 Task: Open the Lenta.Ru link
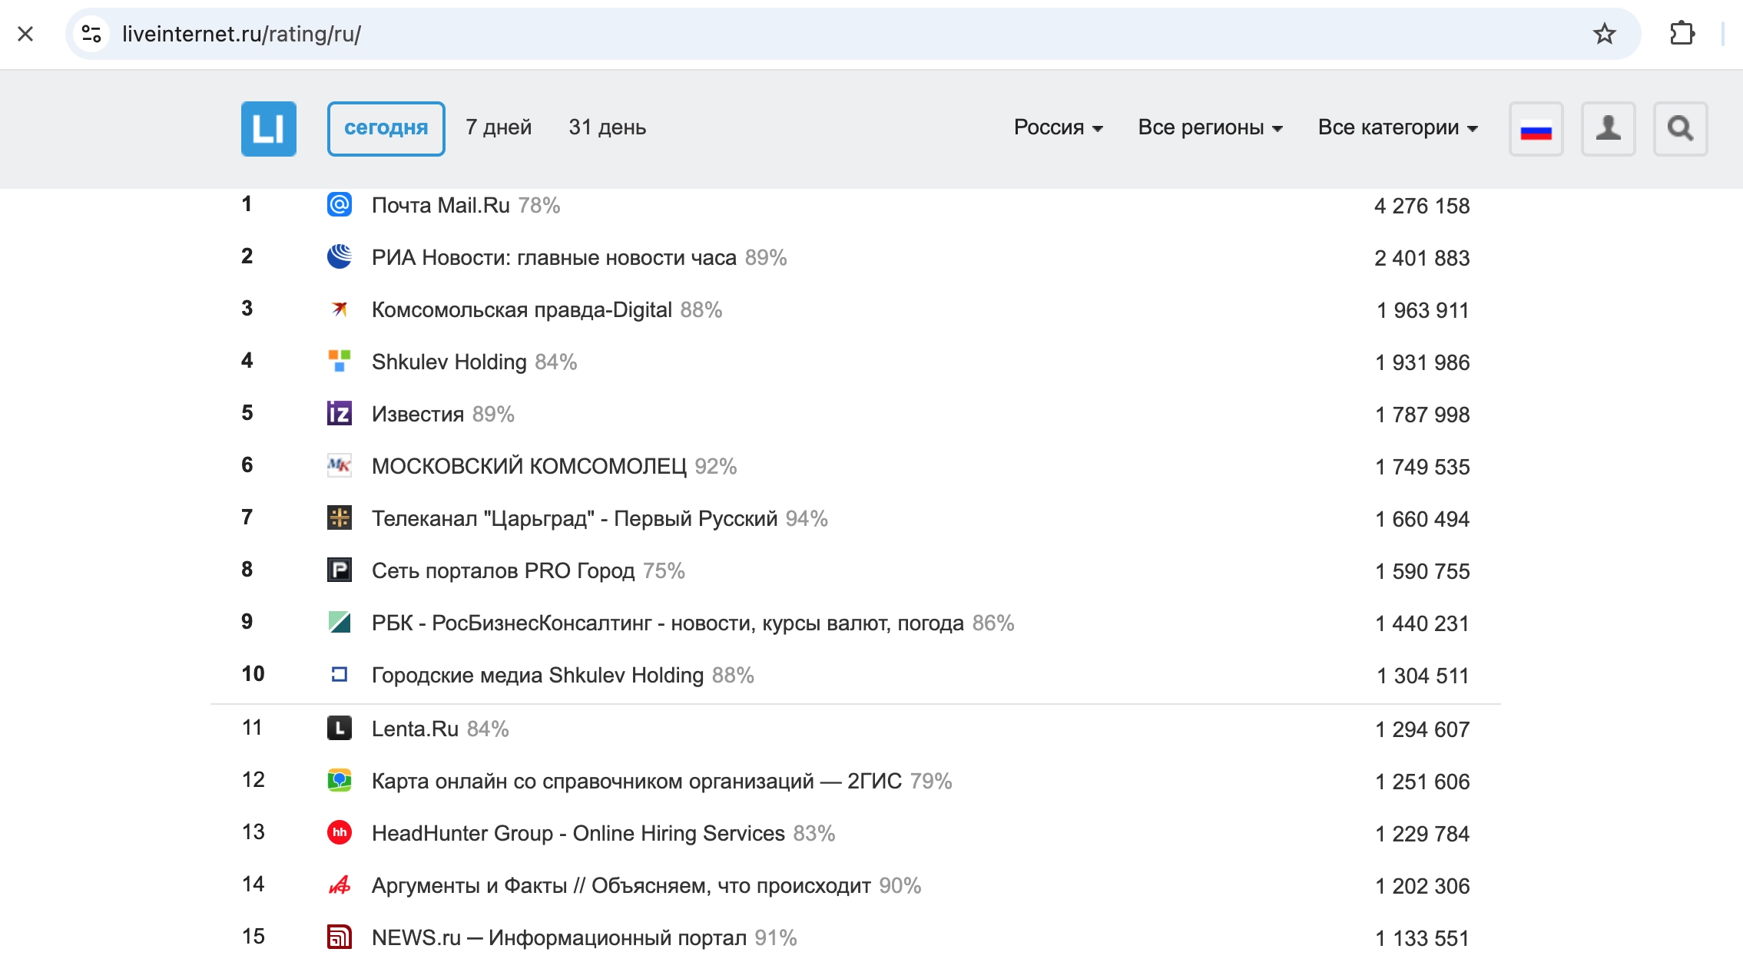pyautogui.click(x=415, y=729)
